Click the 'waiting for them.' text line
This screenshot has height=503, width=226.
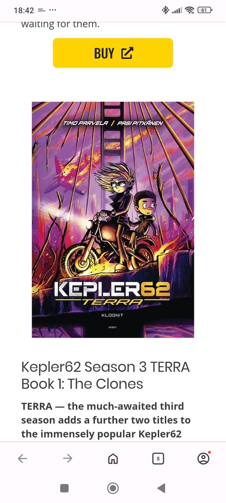tap(60, 24)
